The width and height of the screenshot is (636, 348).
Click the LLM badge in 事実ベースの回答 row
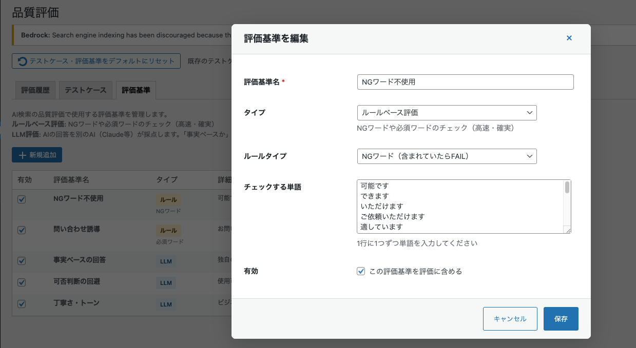click(x=166, y=261)
